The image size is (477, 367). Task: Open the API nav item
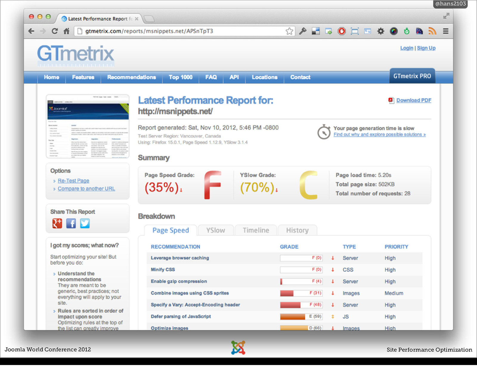(234, 77)
